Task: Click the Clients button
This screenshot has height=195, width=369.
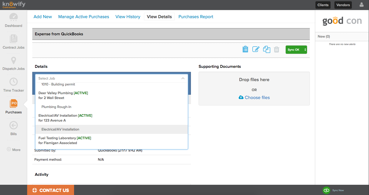Action: (x=323, y=5)
